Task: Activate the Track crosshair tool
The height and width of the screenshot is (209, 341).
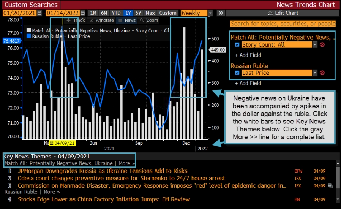Action: pos(76,20)
